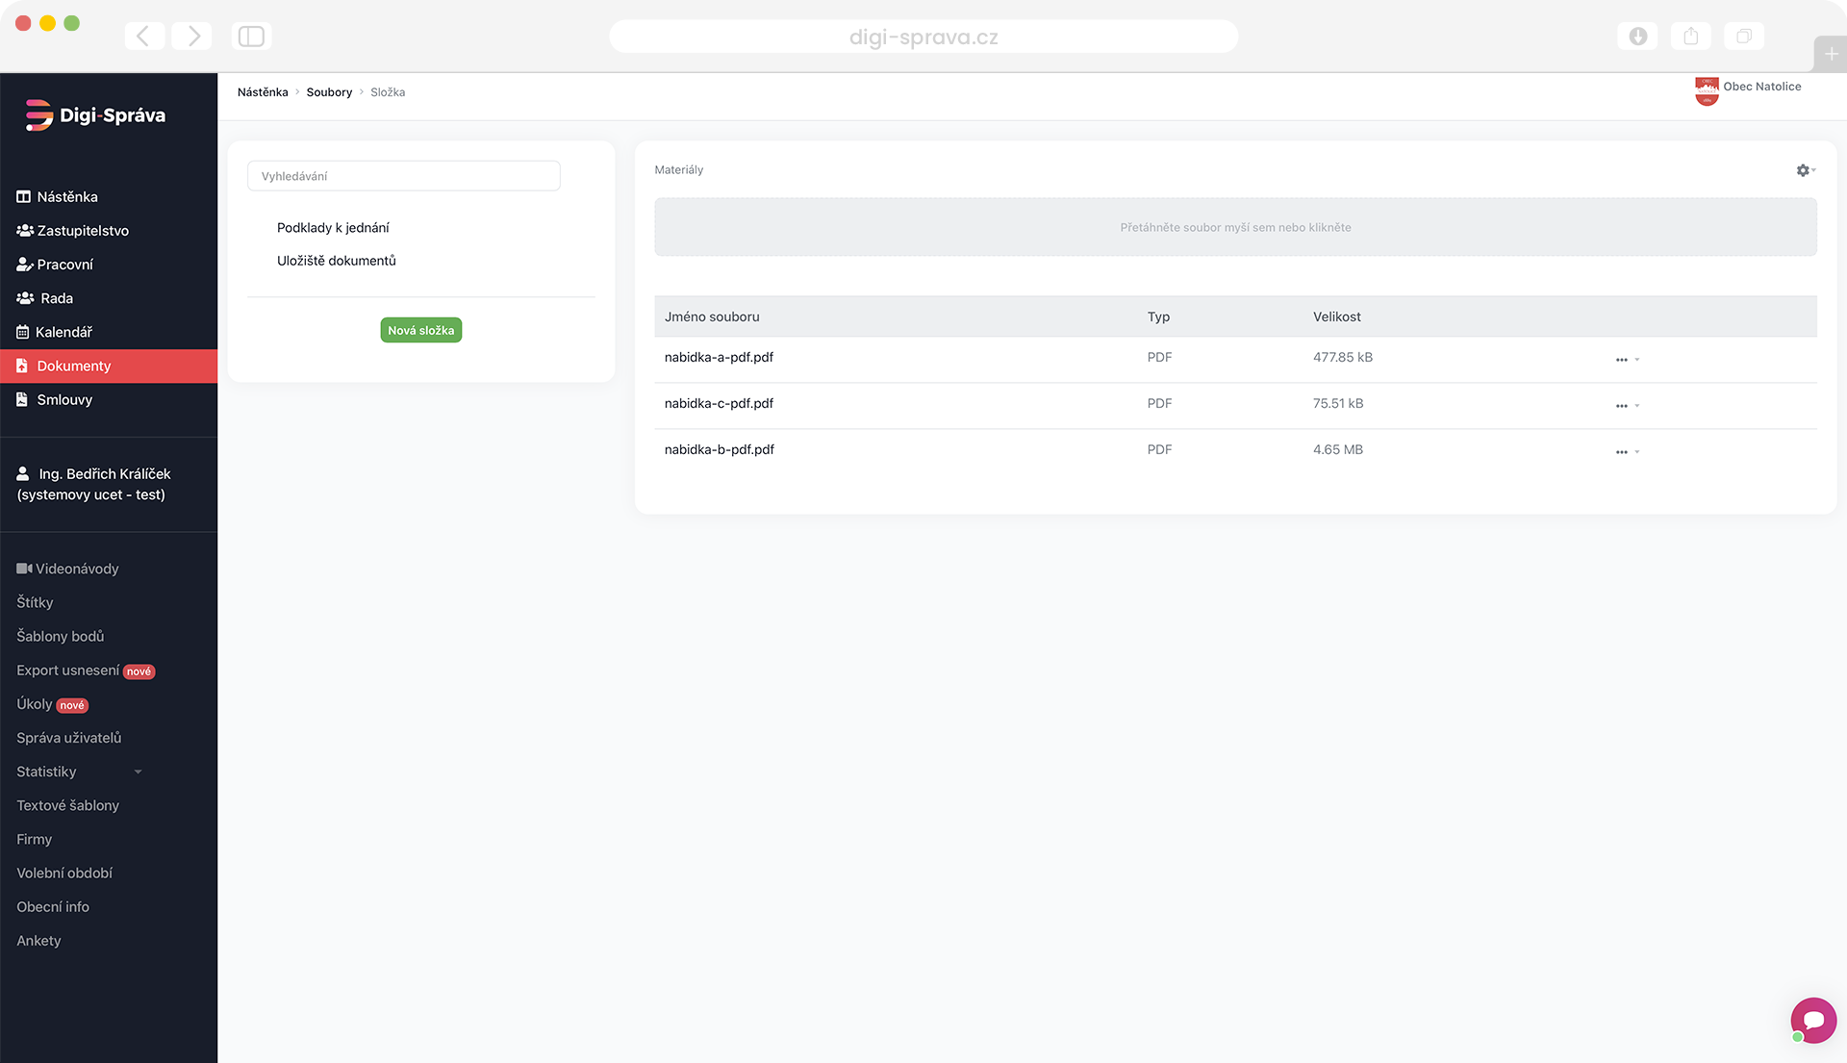Click the browser share icon

1691,37
